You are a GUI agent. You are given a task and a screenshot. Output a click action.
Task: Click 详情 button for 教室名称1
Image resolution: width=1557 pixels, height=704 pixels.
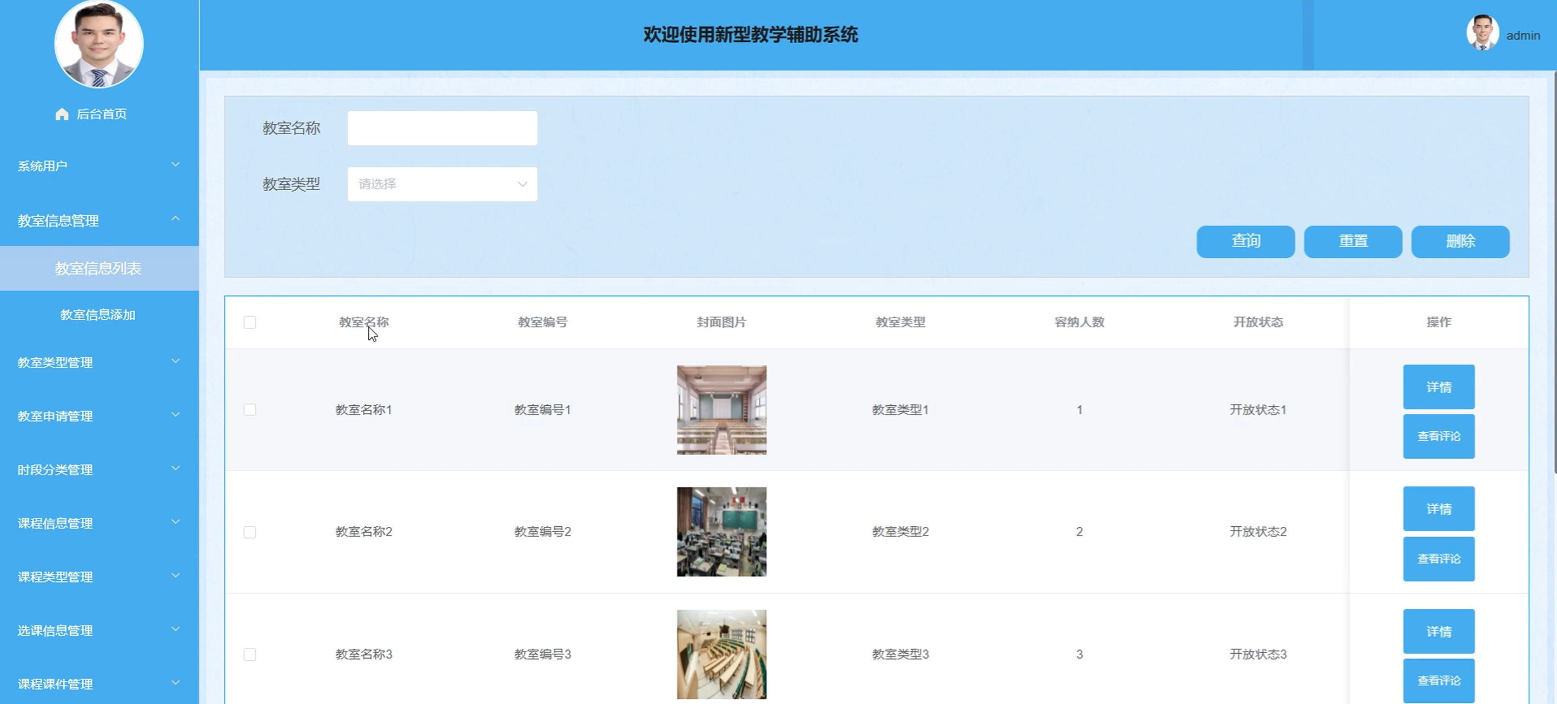(1438, 387)
